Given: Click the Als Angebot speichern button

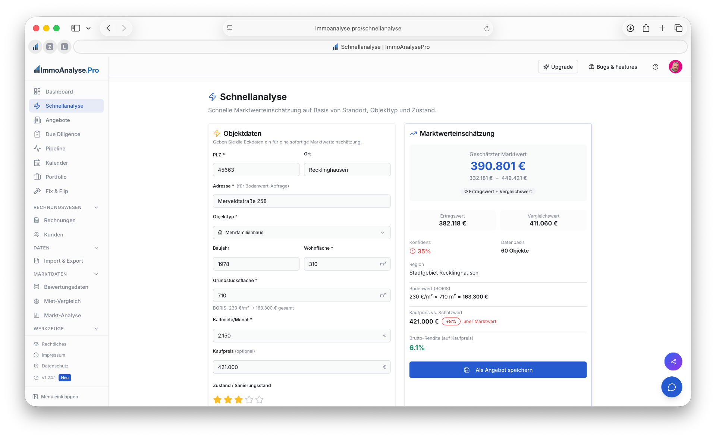Looking at the screenshot, I should click(x=498, y=370).
